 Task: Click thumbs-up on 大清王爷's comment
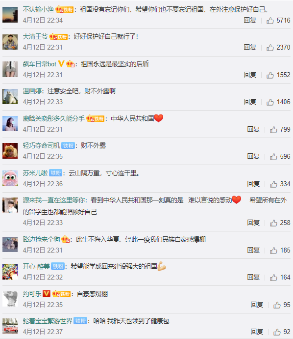(270, 47)
